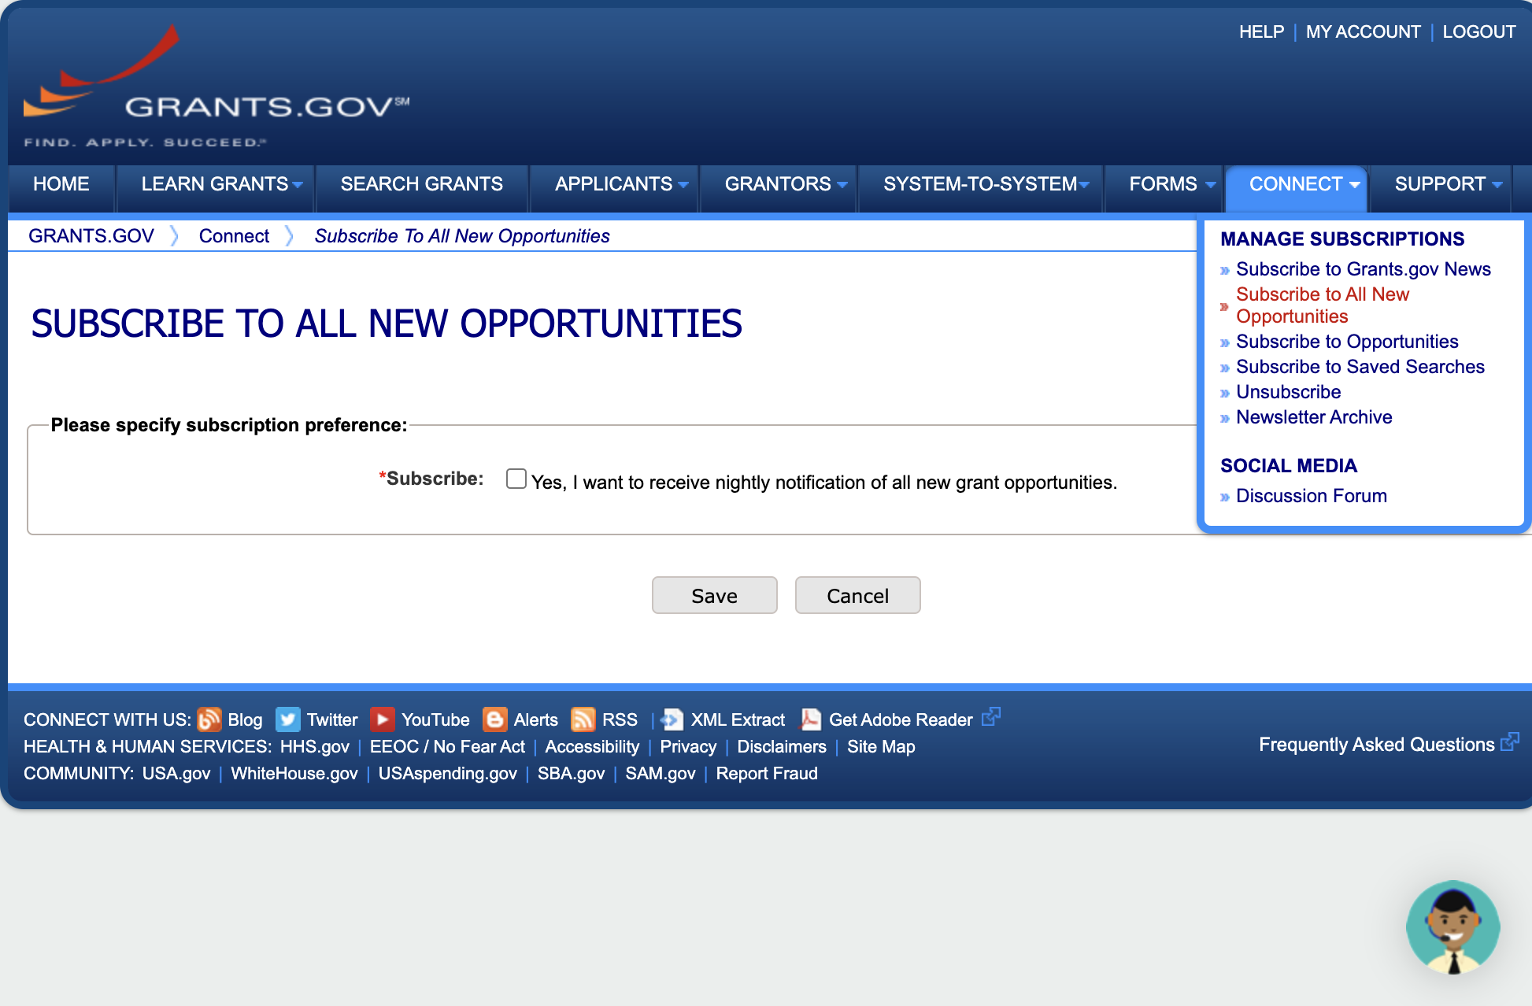1532x1006 pixels.
Task: Expand the Grantors menu arrow
Action: coord(842,185)
